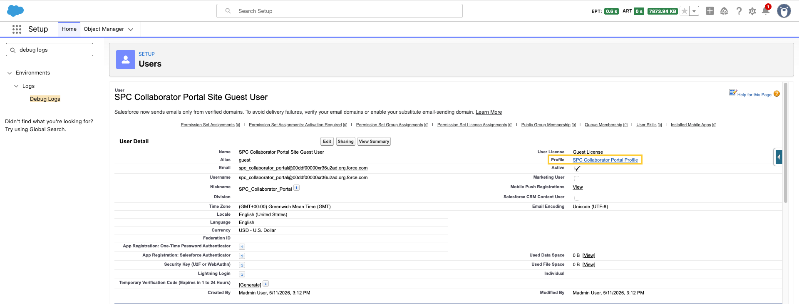Open Permission Set License Assignments link
Screen dimensions: 799x304
472,125
